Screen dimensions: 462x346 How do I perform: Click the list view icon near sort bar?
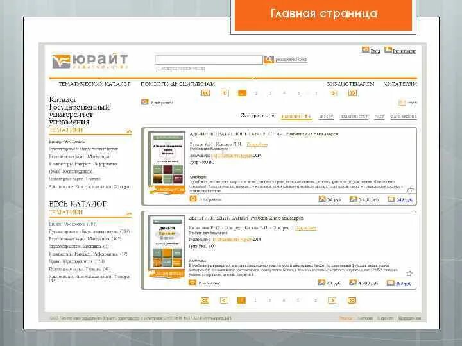click(x=402, y=103)
